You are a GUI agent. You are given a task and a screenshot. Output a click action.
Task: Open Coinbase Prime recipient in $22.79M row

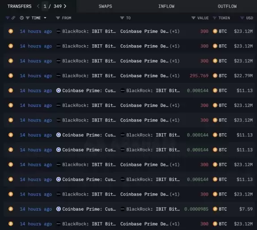click(x=144, y=75)
